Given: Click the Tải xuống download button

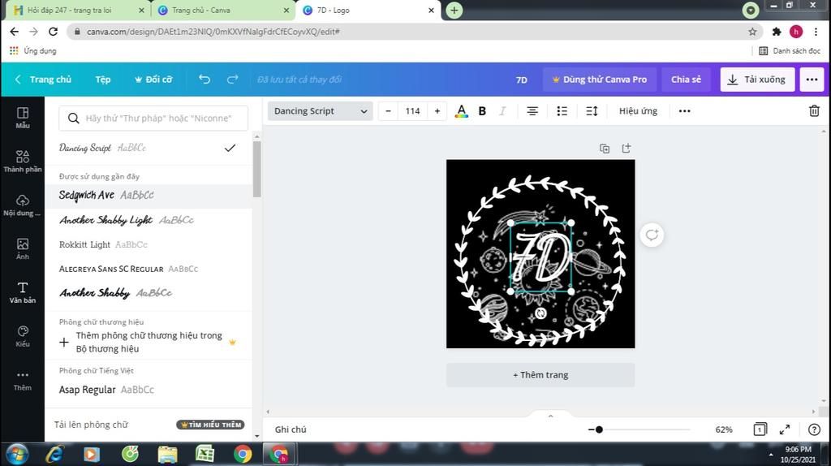Looking at the screenshot, I should coord(757,80).
